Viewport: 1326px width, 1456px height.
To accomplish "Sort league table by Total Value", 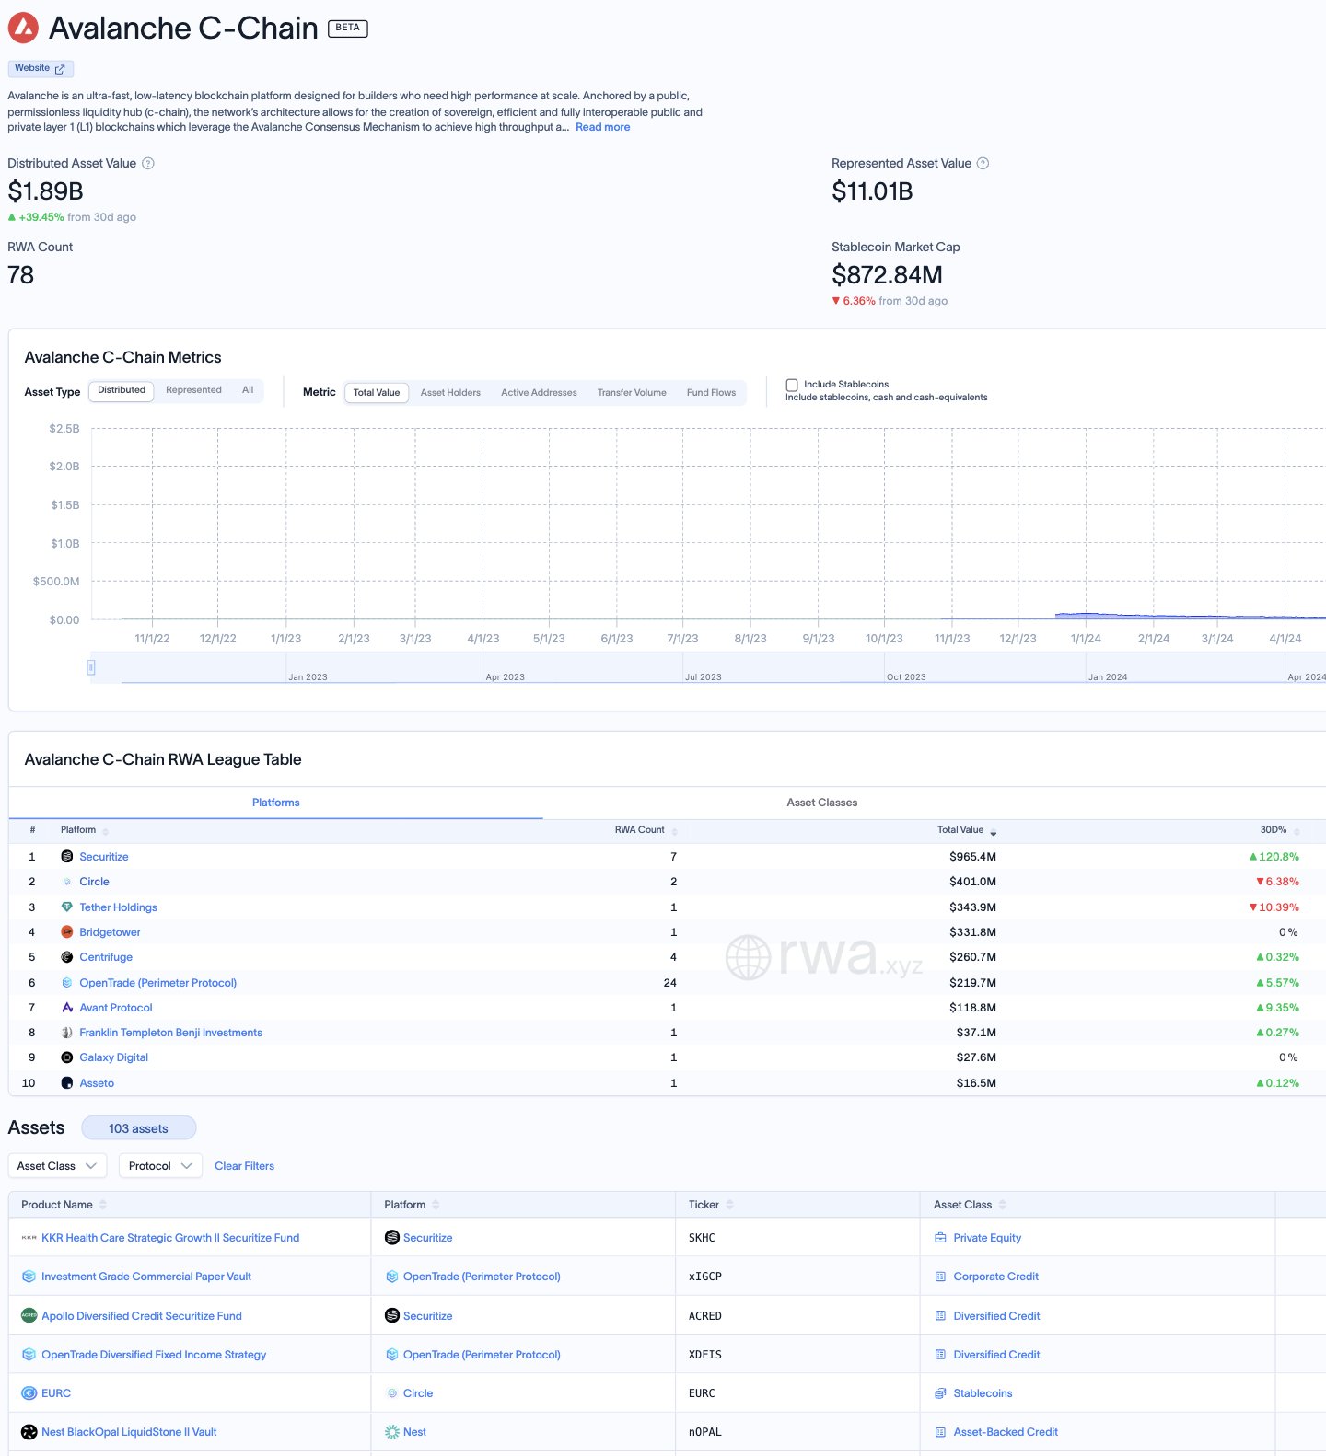I will pyautogui.click(x=967, y=830).
